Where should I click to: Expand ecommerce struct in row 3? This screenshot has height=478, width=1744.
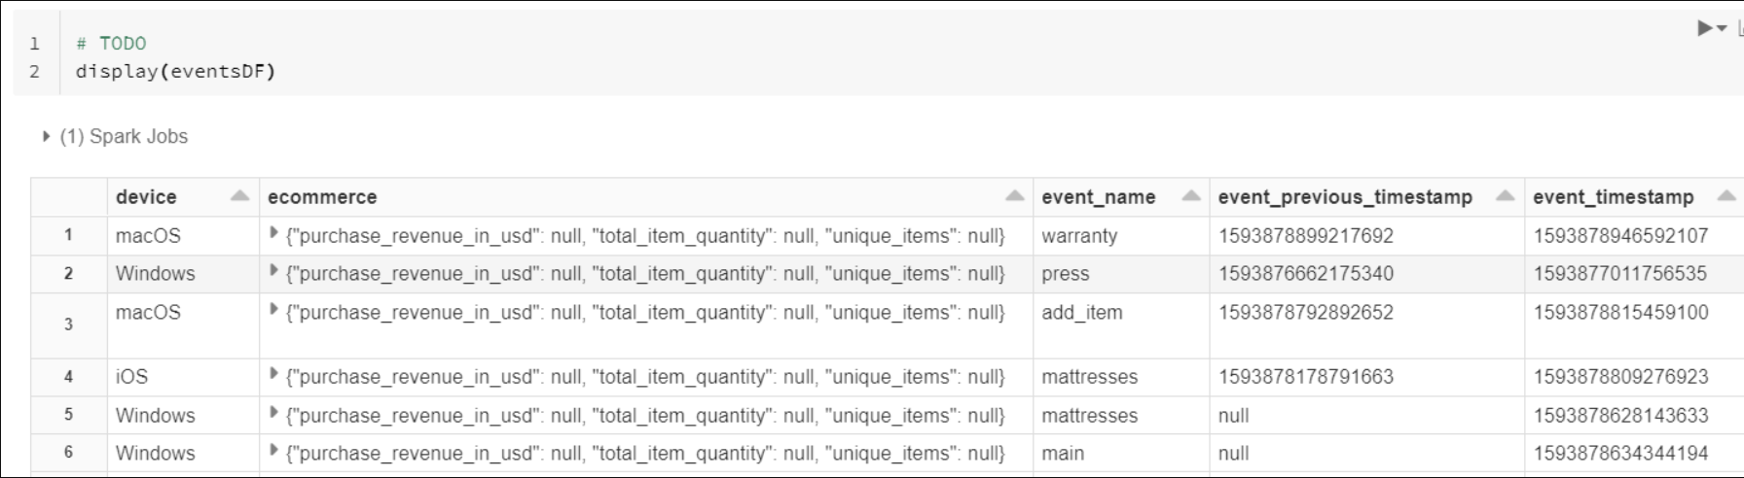273,311
